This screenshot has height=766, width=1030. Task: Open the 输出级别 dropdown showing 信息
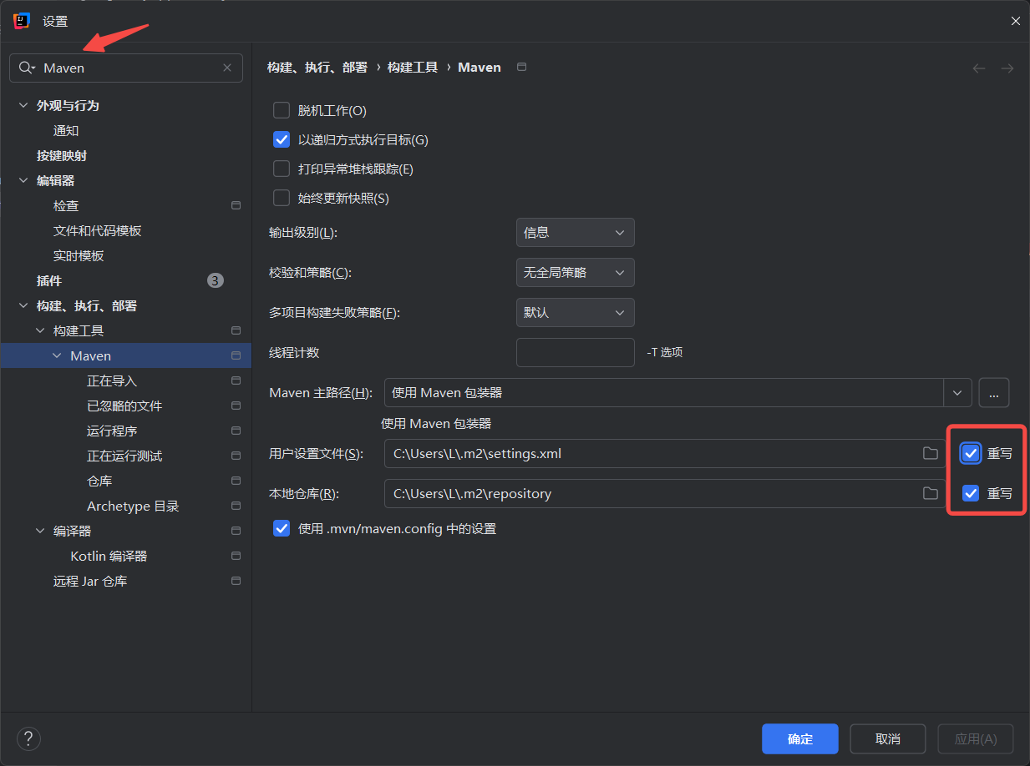[x=576, y=232]
